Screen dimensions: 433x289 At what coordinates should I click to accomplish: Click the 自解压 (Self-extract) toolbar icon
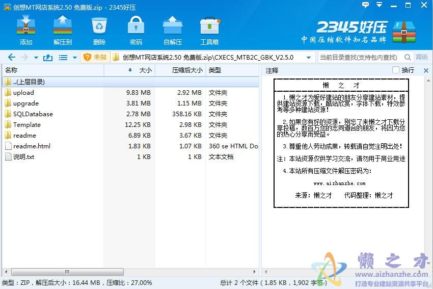click(173, 25)
